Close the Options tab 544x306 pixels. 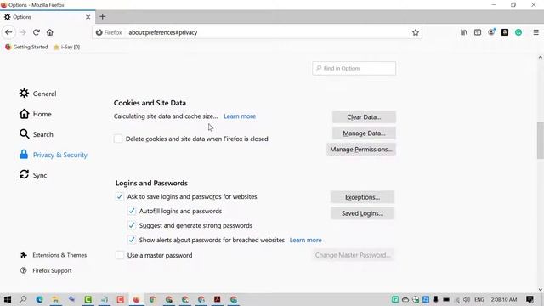[88, 17]
